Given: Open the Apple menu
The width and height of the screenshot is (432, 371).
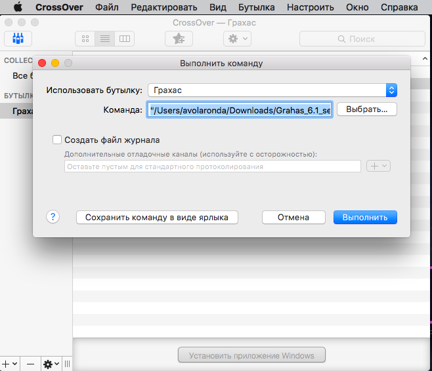Looking at the screenshot, I should coord(18,7).
